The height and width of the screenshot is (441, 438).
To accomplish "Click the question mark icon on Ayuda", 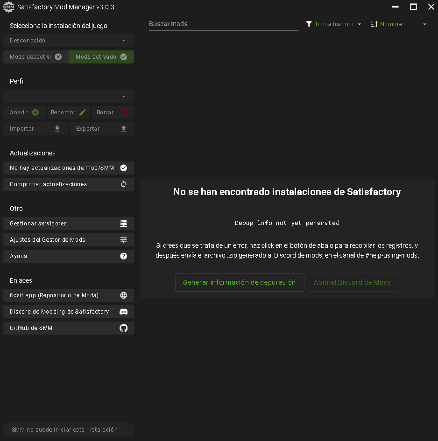I will (124, 256).
